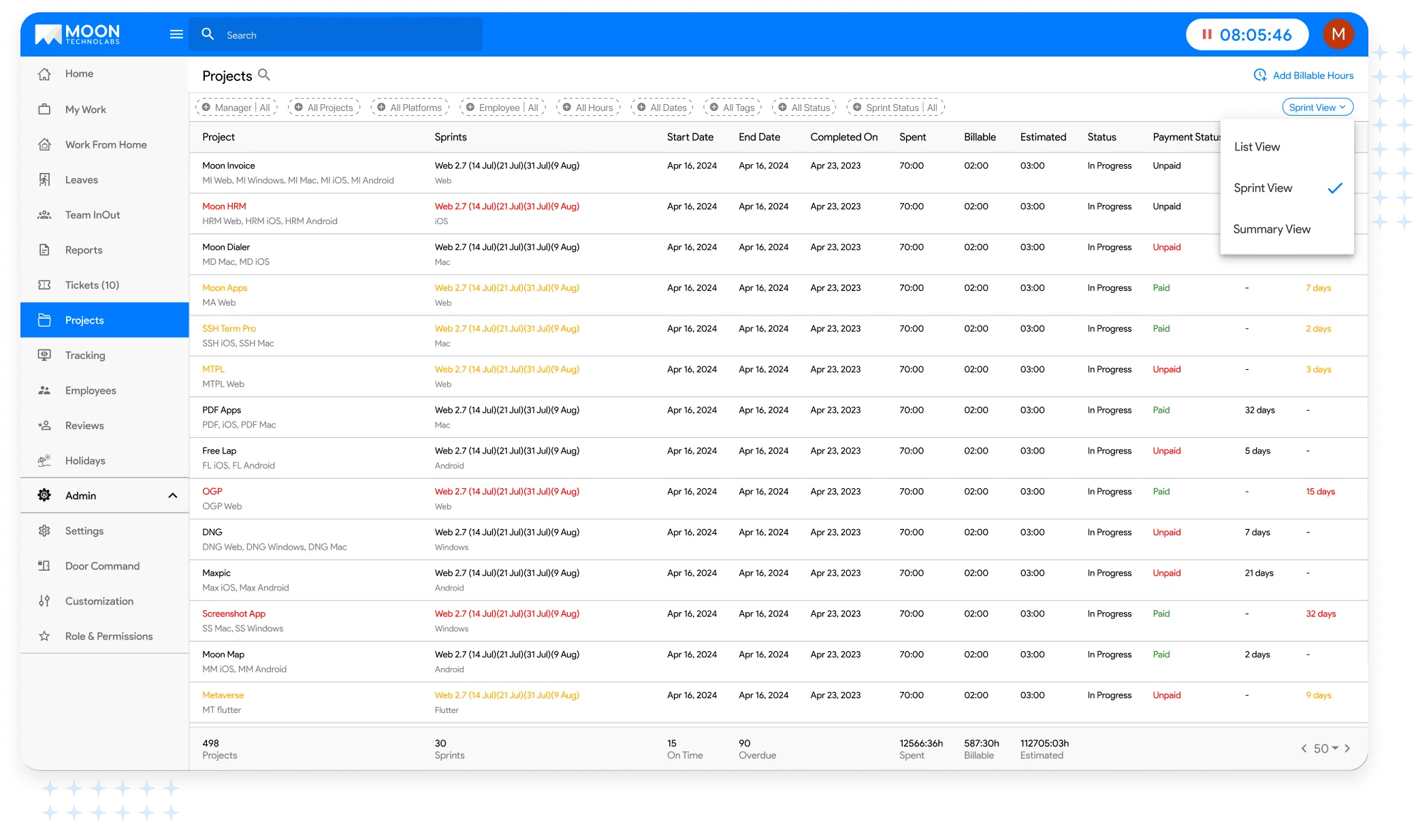Click the Leaves sidebar icon
Screen dimensions: 1414x822
44,180
